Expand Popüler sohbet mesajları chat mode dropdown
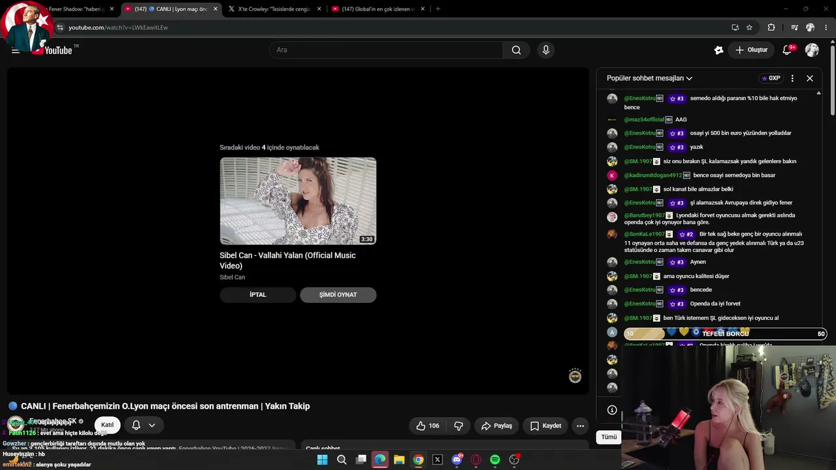 pos(649,78)
